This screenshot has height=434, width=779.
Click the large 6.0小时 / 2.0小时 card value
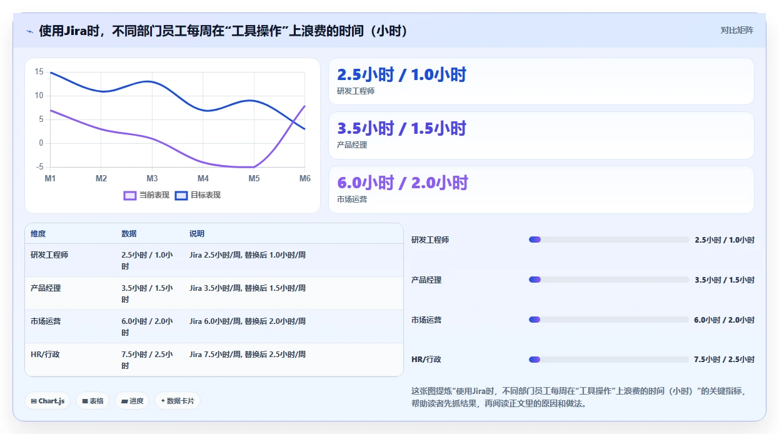402,183
